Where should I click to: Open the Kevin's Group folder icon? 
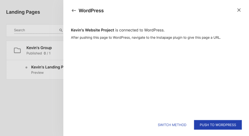pyautogui.click(x=17, y=50)
